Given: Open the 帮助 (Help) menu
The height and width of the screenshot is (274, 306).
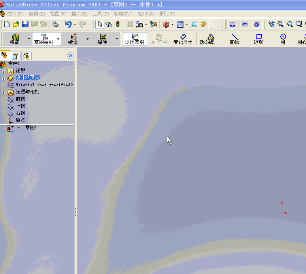Looking at the screenshot, I should coord(167,14).
